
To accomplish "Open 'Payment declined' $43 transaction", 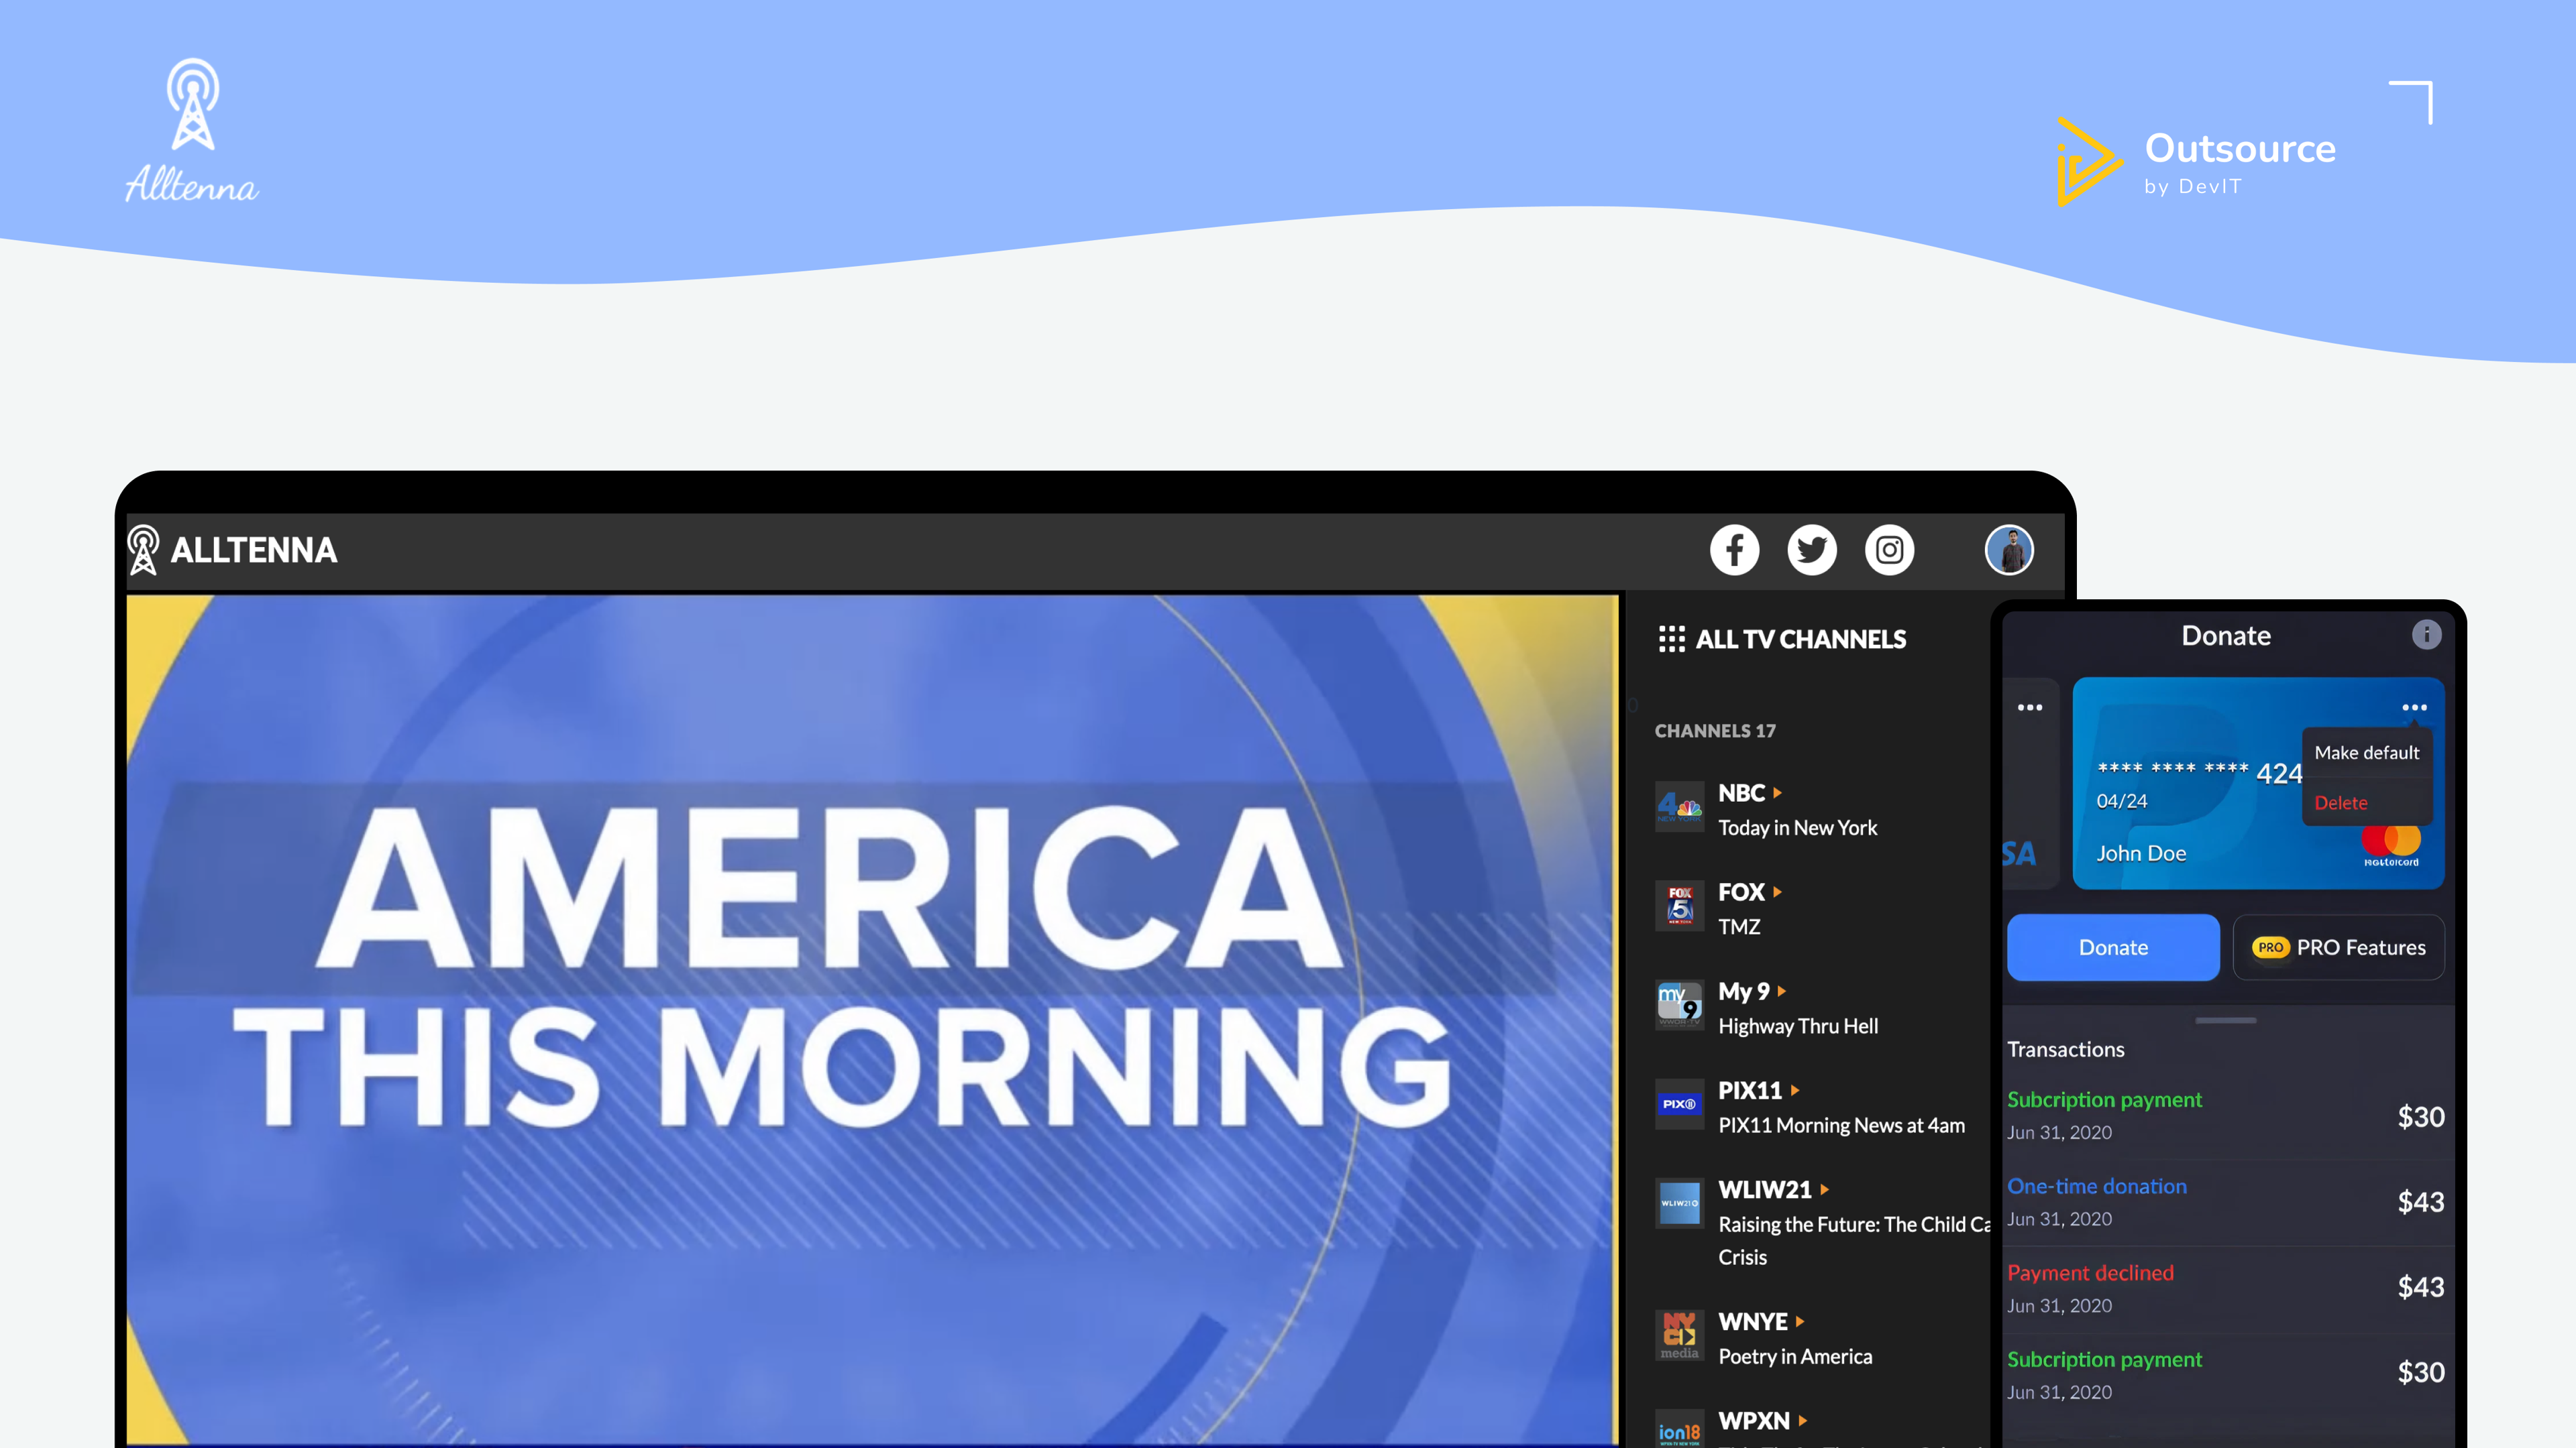I will tap(2226, 1288).
